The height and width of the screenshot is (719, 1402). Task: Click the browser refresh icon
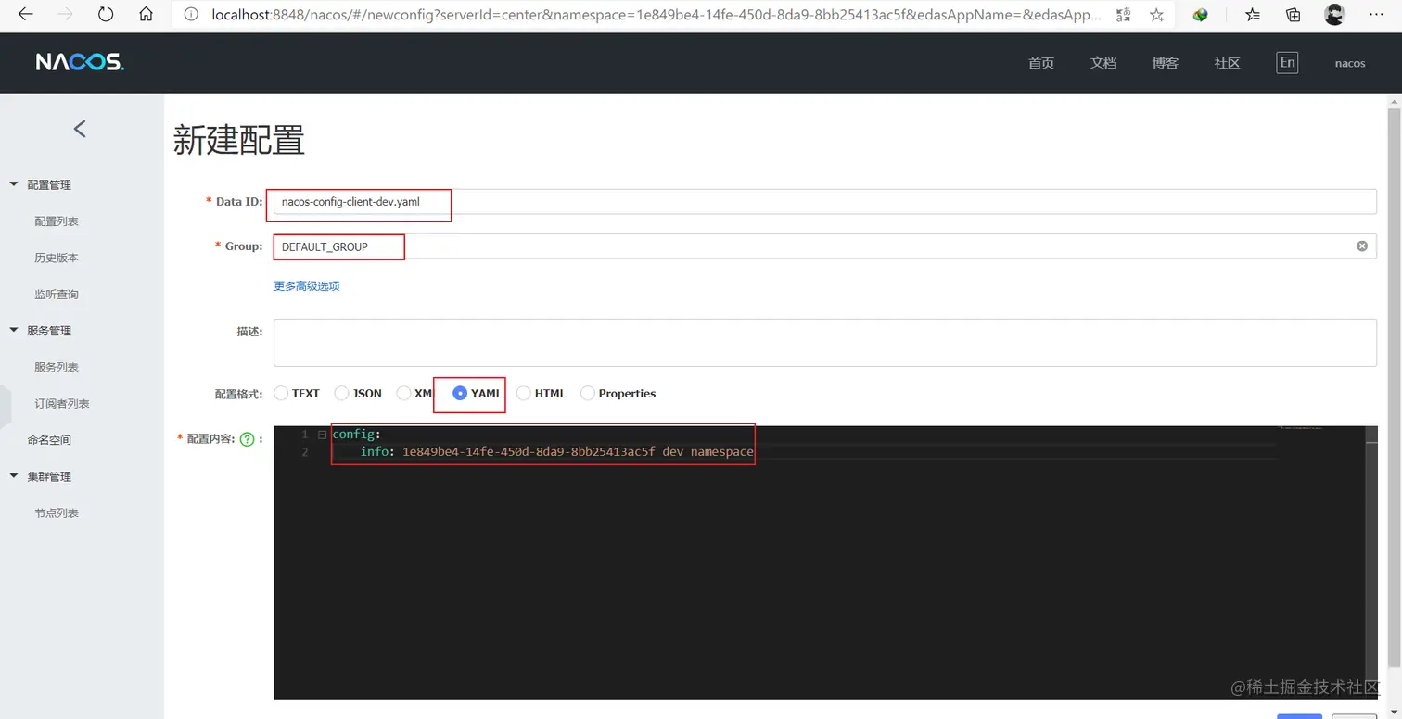point(106,15)
